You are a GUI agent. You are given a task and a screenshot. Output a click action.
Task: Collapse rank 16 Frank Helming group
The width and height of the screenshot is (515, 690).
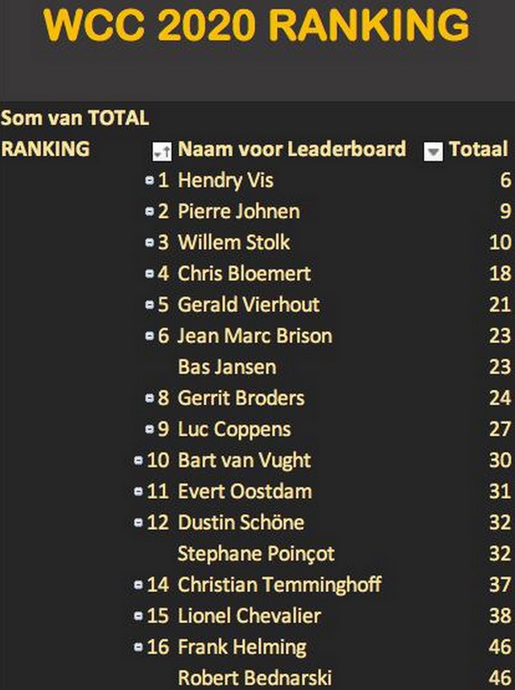click(x=138, y=647)
